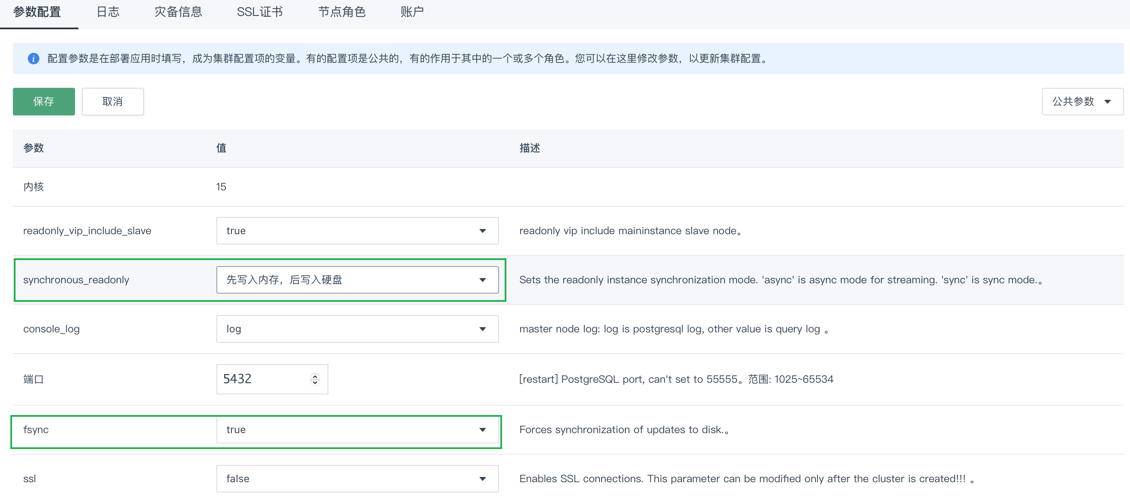1130x502 pixels.
Task: Click the 内核 parameter label
Action: 33,187
